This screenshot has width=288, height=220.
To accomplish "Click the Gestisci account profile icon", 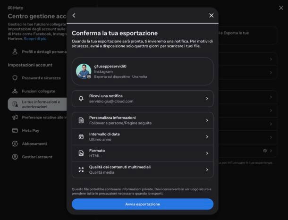I will tap(15, 157).
